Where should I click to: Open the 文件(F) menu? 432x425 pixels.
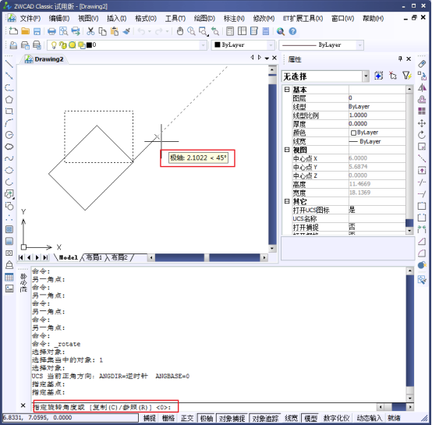pos(30,19)
